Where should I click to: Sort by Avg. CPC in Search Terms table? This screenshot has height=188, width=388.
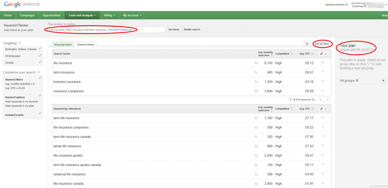coord(305,54)
